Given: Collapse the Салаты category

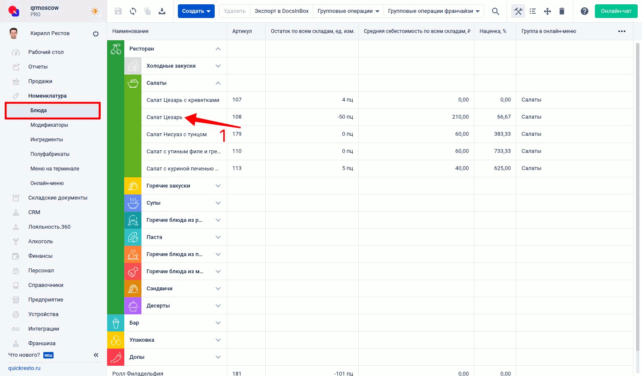Looking at the screenshot, I should [x=218, y=83].
